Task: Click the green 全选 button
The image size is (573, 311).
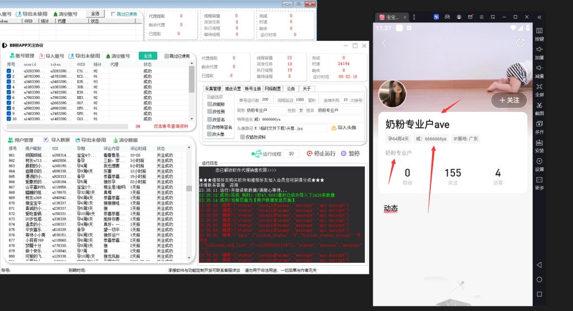Action: [x=148, y=56]
